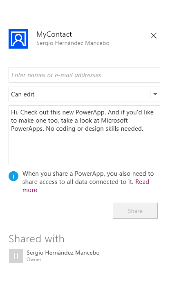Image resolution: width=170 pixels, height=293 pixels.
Task: Click the blue info icon
Action: pyautogui.click(x=13, y=176)
